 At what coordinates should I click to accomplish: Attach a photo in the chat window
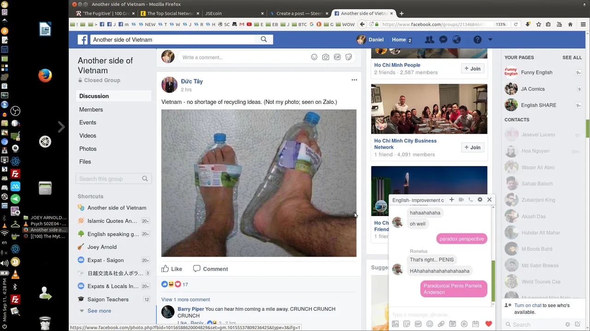[x=395, y=324]
